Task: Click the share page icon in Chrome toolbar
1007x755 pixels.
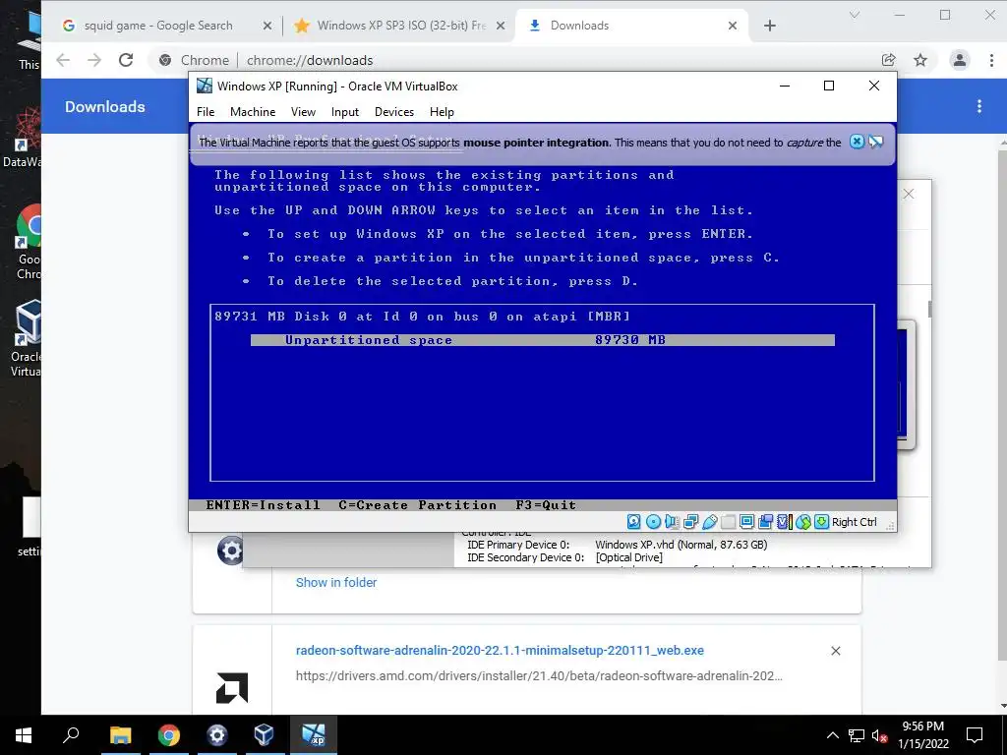Action: point(889,60)
